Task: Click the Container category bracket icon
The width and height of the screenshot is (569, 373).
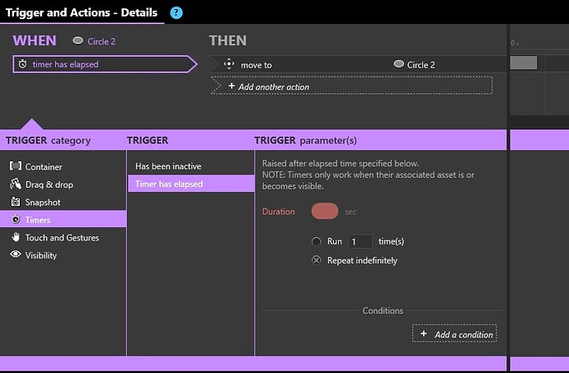Action: click(15, 166)
